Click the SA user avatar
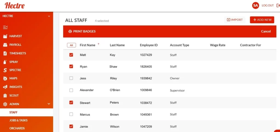This screenshot has height=132, width=280. pyautogui.click(x=255, y=5)
